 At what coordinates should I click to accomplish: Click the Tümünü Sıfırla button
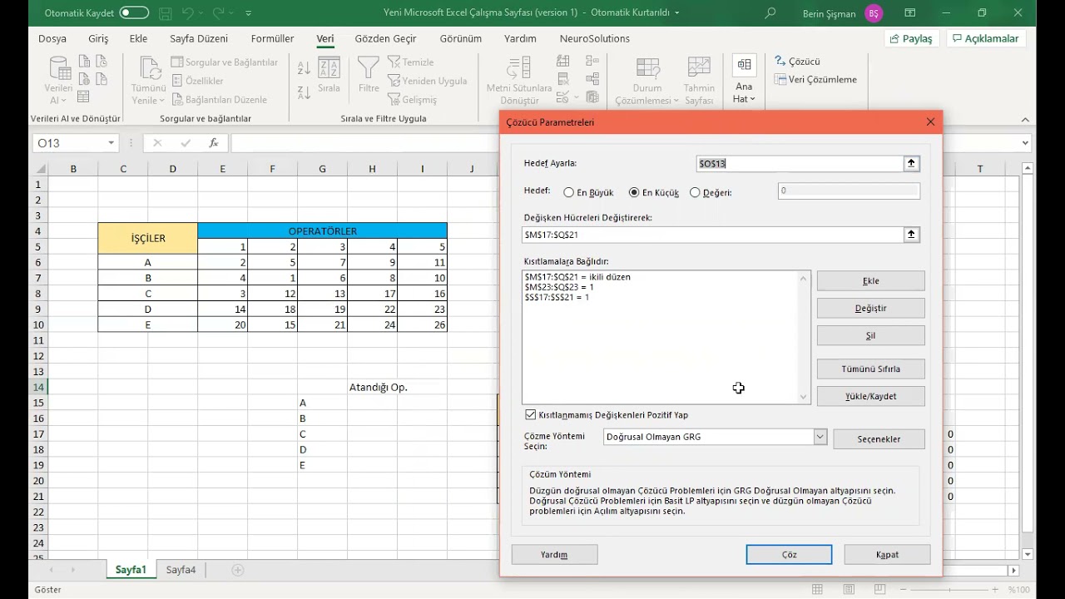[x=870, y=369]
